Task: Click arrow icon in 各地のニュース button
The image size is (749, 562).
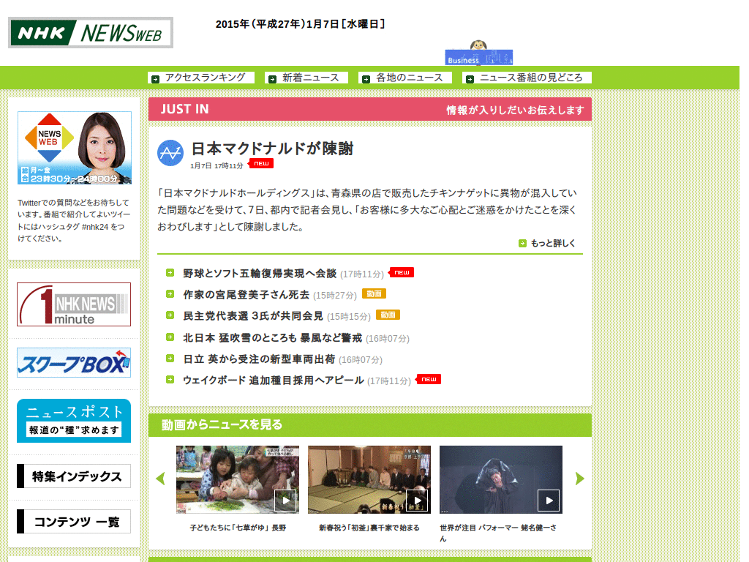Action: click(366, 79)
